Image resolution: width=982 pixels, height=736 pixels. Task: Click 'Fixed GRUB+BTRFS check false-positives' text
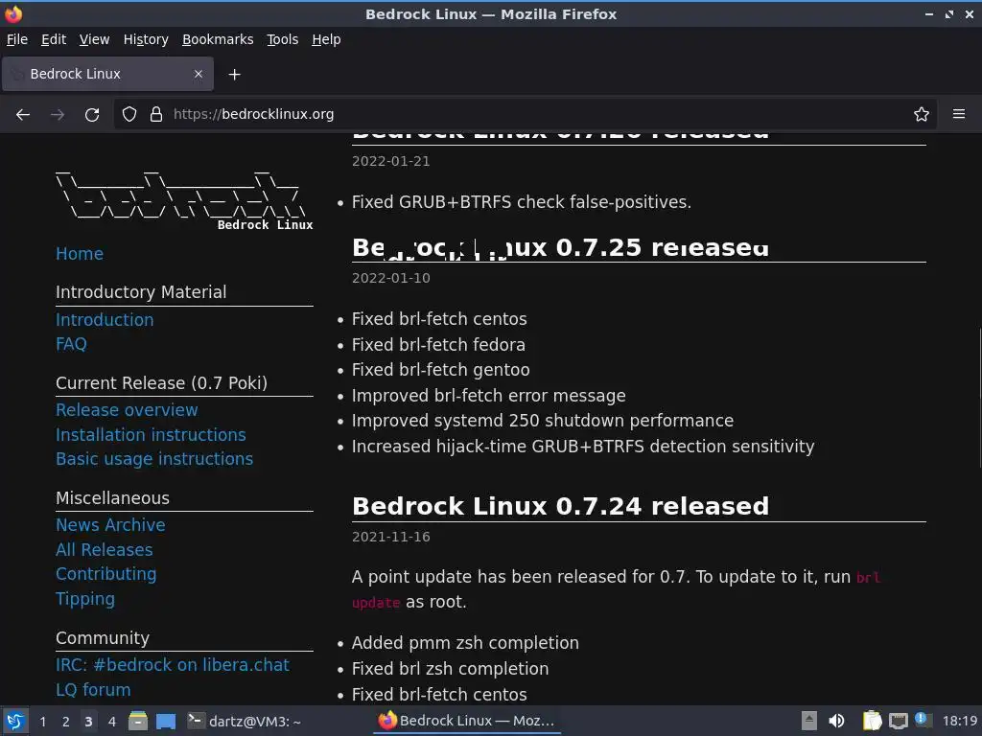(x=522, y=202)
